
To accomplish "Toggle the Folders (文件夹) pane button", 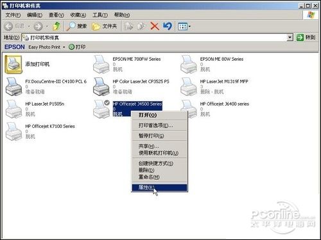I will tap(105, 26).
